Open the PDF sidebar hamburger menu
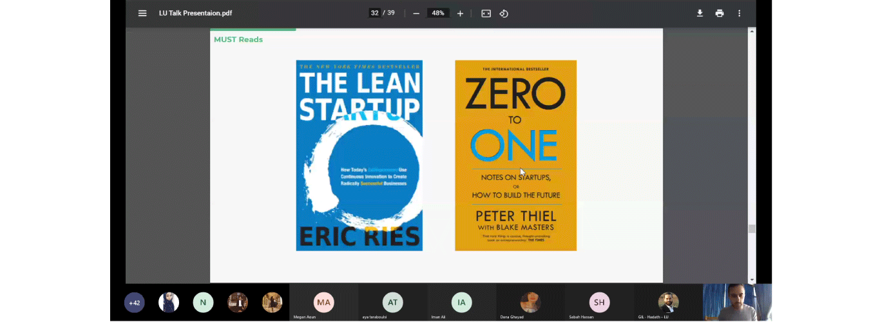The width and height of the screenshot is (880, 322). (142, 14)
